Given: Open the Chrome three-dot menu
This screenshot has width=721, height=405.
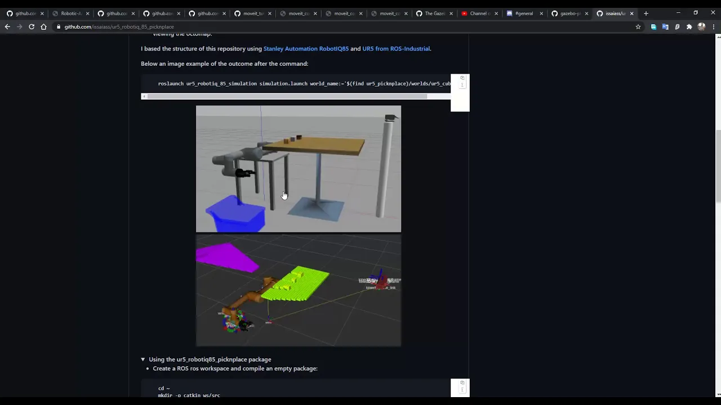Looking at the screenshot, I should pos(713,26).
